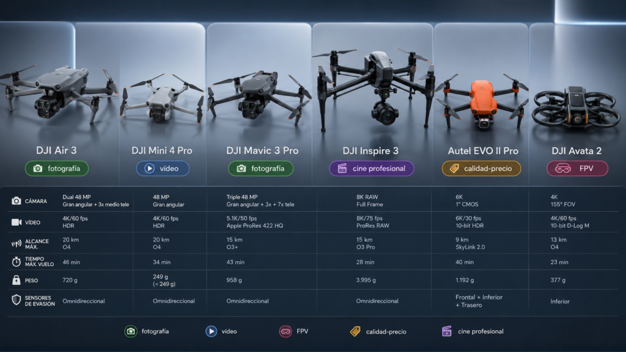Click the DJI Inspire 3 title
Viewport: 626px width, 352px height.
370,151
